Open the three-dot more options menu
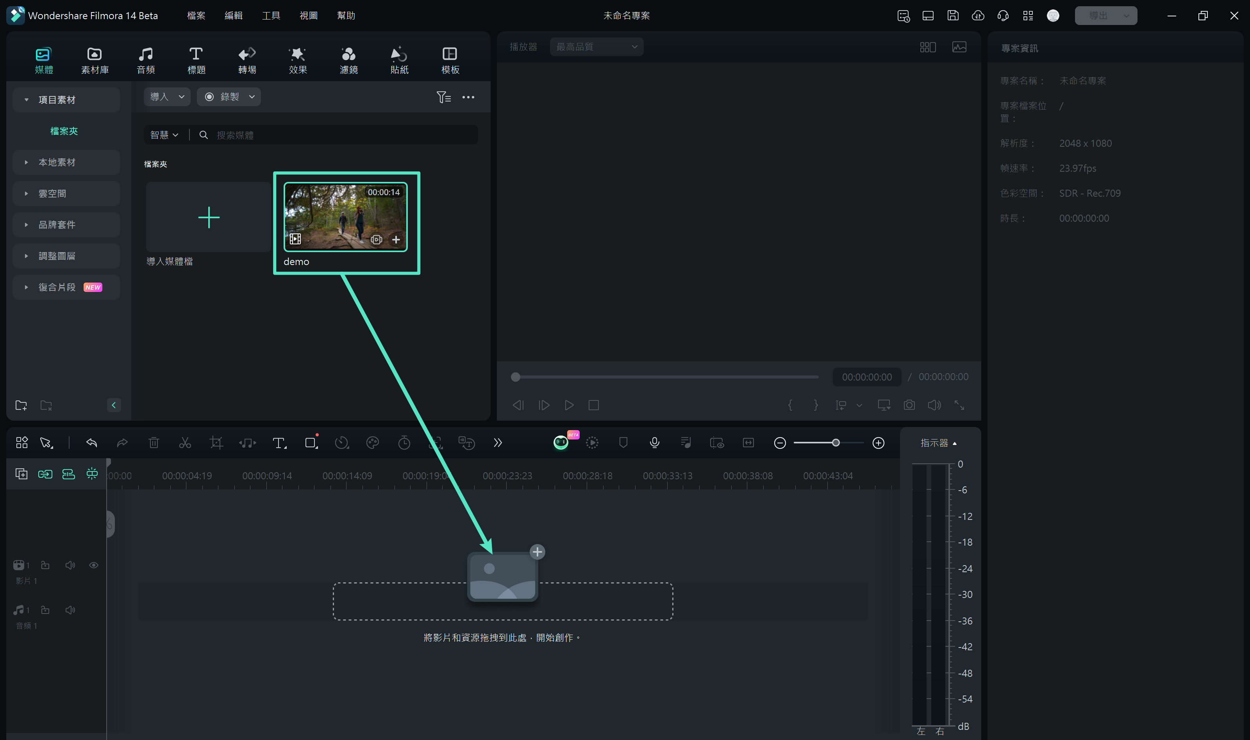Viewport: 1250px width, 740px height. (468, 97)
